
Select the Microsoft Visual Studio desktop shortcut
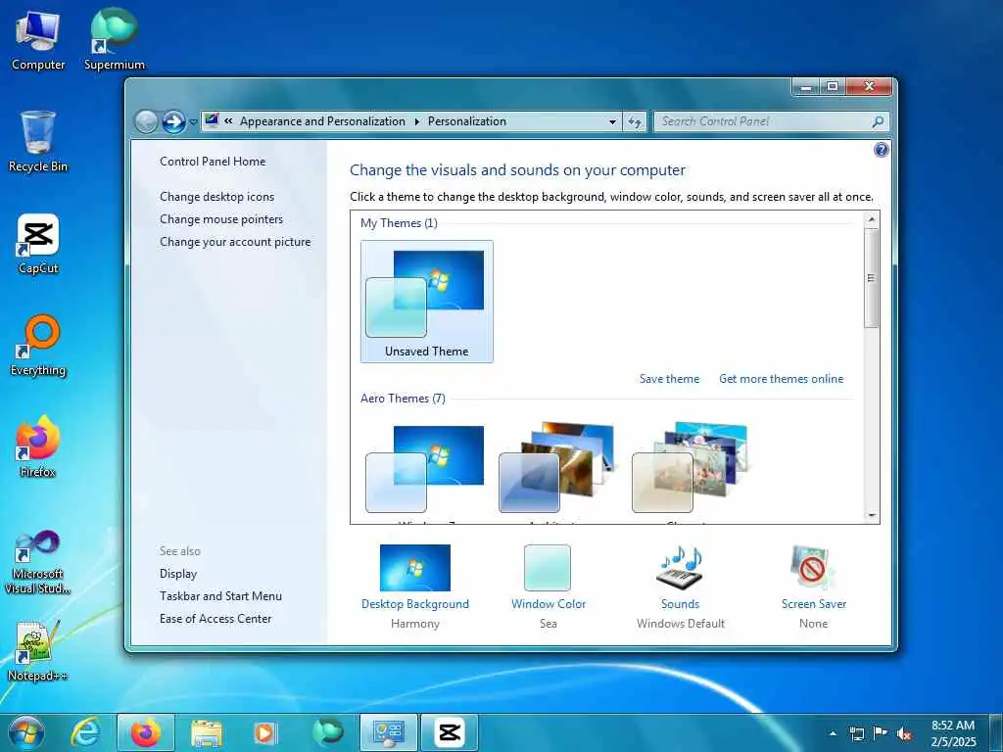click(x=38, y=563)
